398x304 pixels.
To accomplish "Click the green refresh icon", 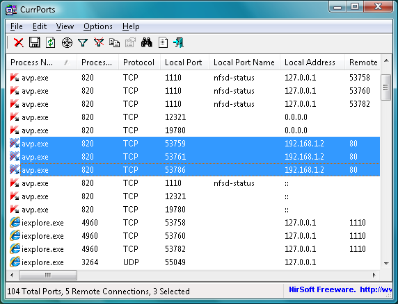I will [51, 42].
